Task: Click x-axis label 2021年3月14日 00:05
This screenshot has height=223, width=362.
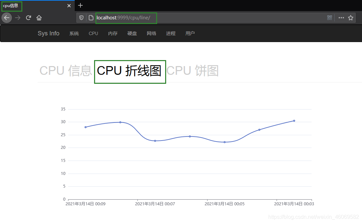Action: [x=225, y=204]
